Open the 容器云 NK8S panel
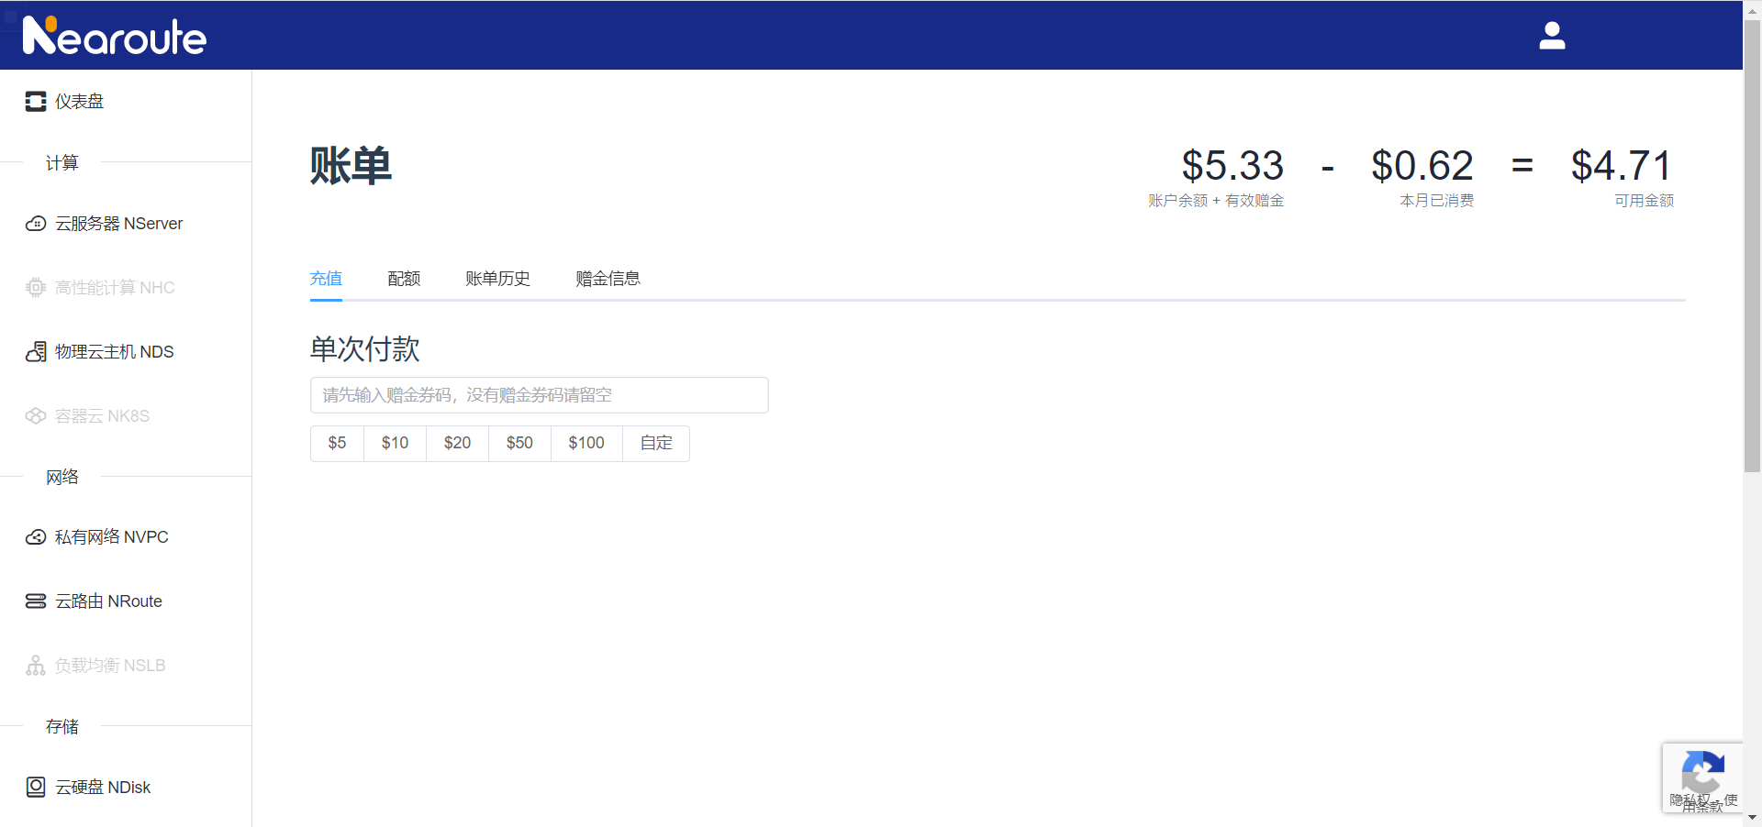The image size is (1762, 827). coord(101,415)
